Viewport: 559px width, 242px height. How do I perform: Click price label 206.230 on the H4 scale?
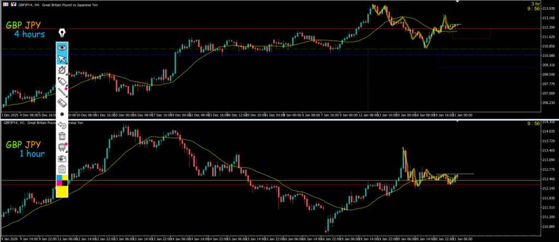pos(549,103)
